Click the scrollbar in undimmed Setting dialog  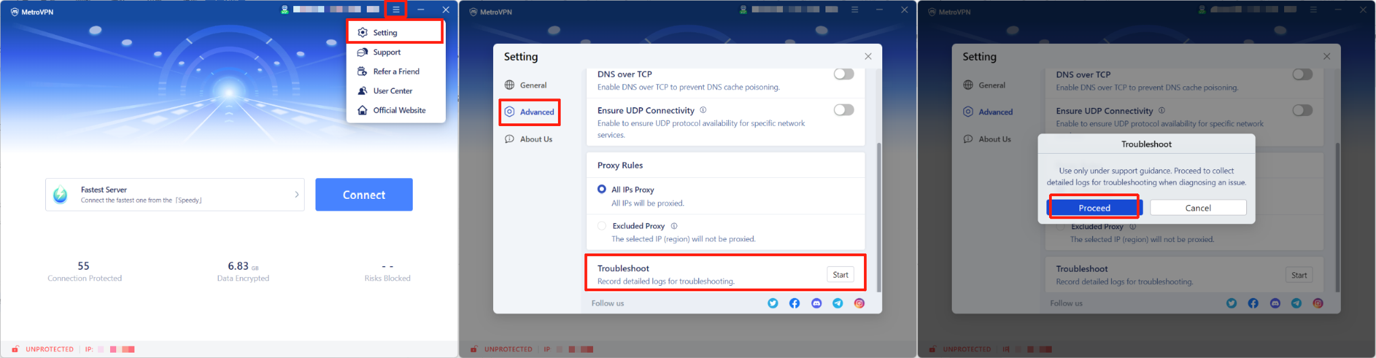pyautogui.click(x=879, y=216)
